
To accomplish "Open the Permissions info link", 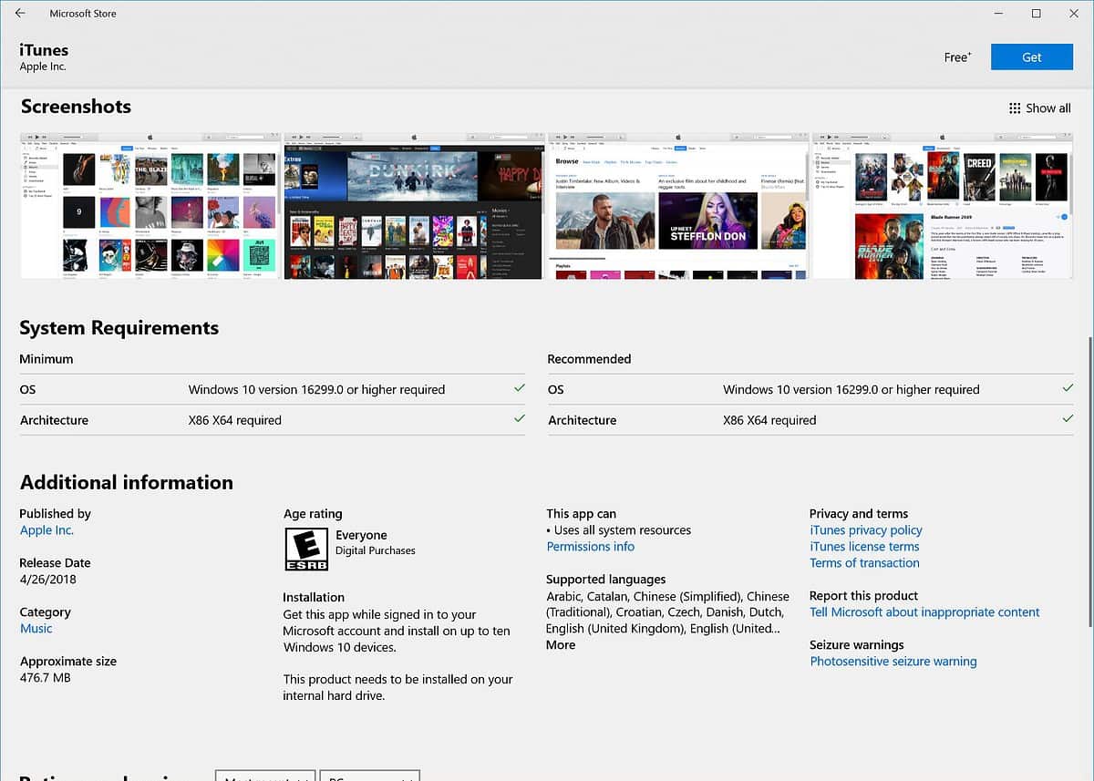I will click(x=590, y=547).
